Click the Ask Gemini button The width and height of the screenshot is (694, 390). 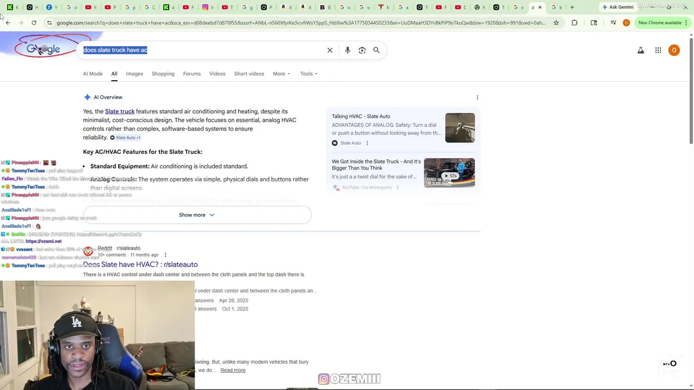click(618, 7)
